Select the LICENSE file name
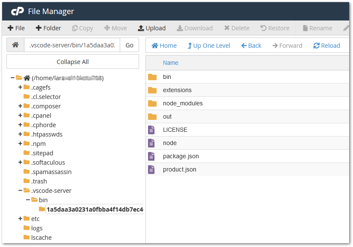Viewport: 353px width, 247px height. pyautogui.click(x=175, y=130)
